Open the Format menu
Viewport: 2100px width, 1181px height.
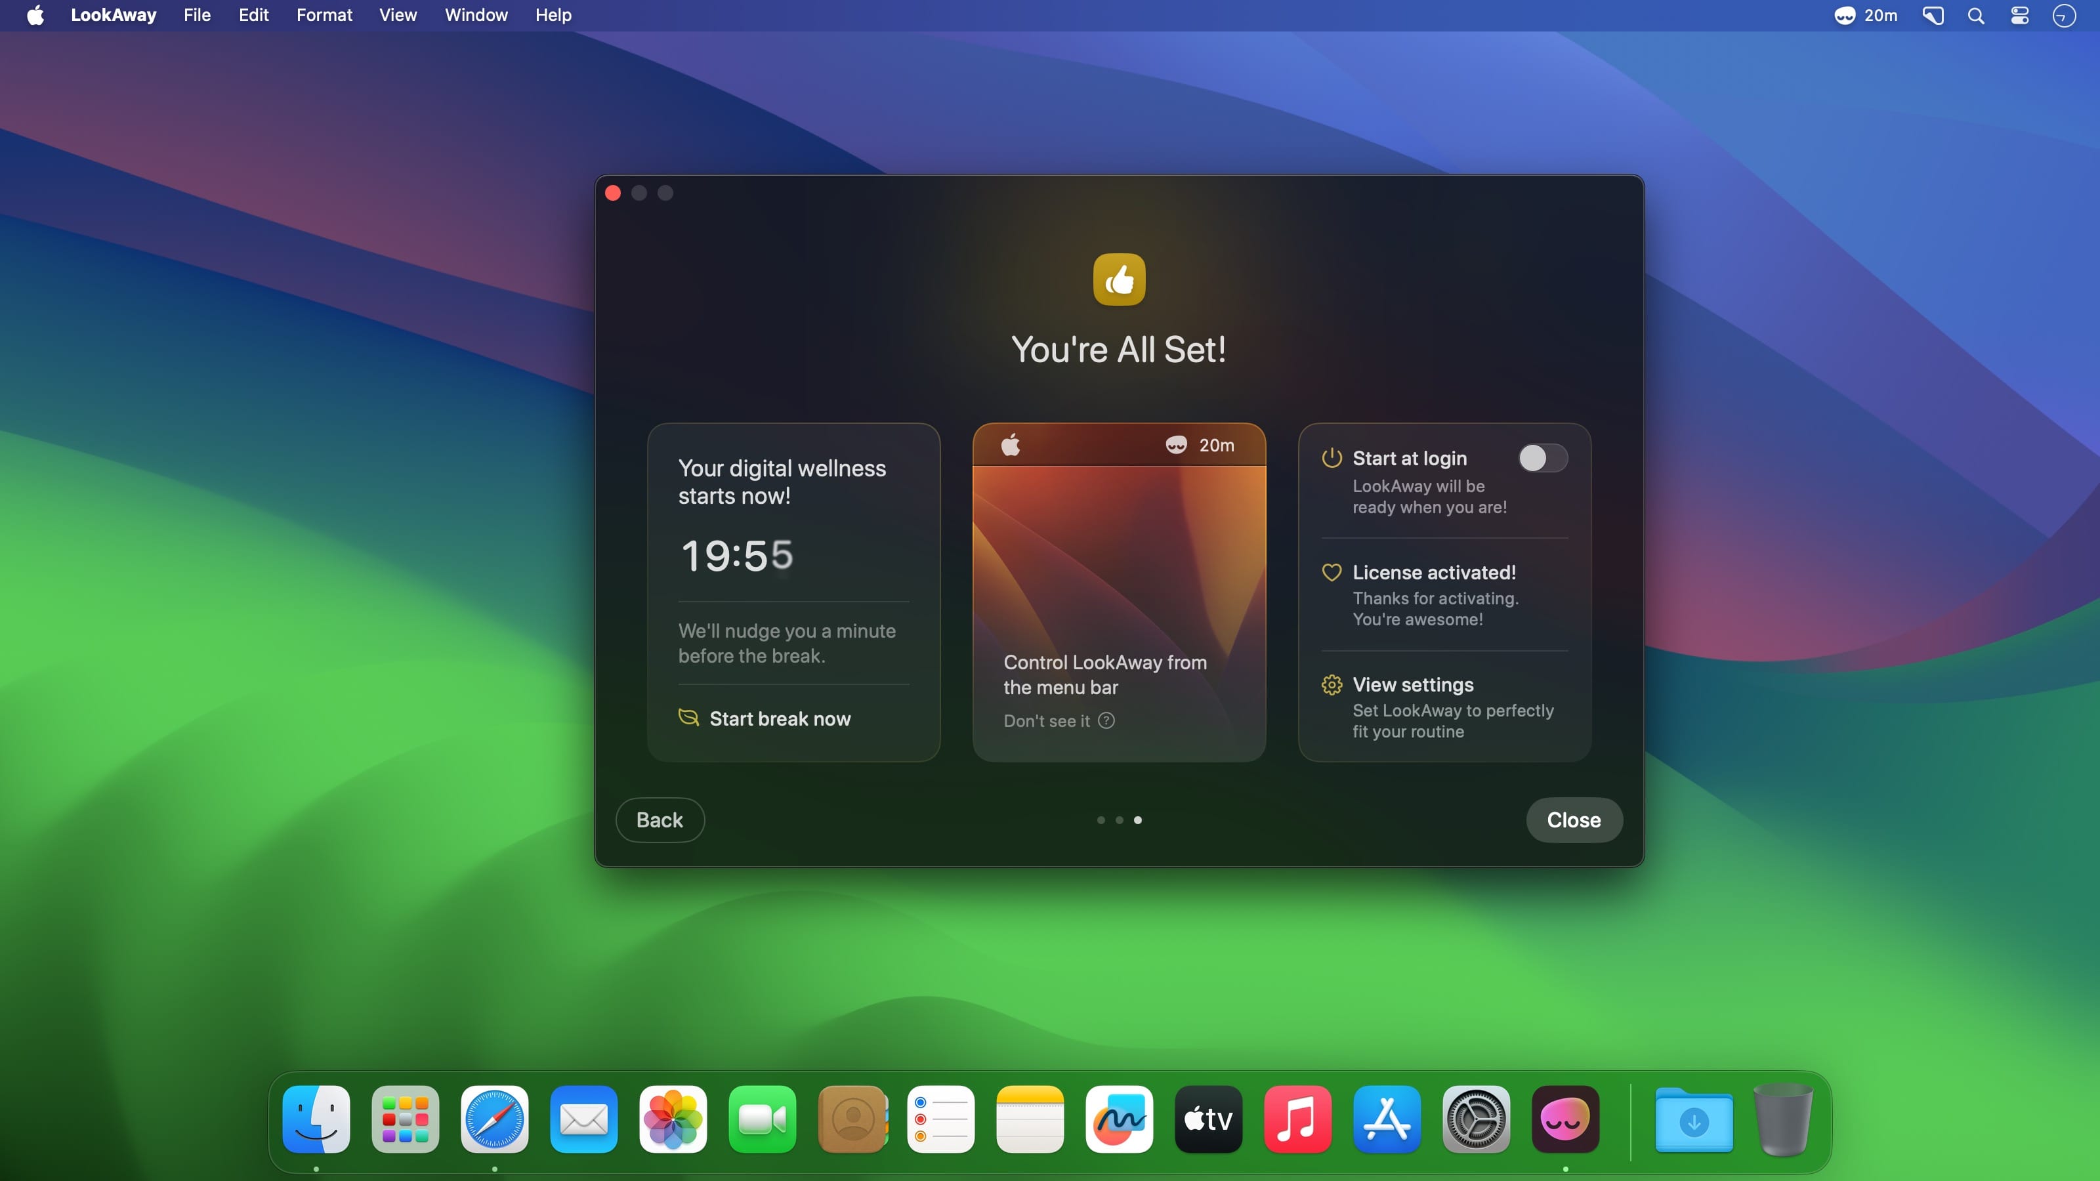tap(324, 16)
